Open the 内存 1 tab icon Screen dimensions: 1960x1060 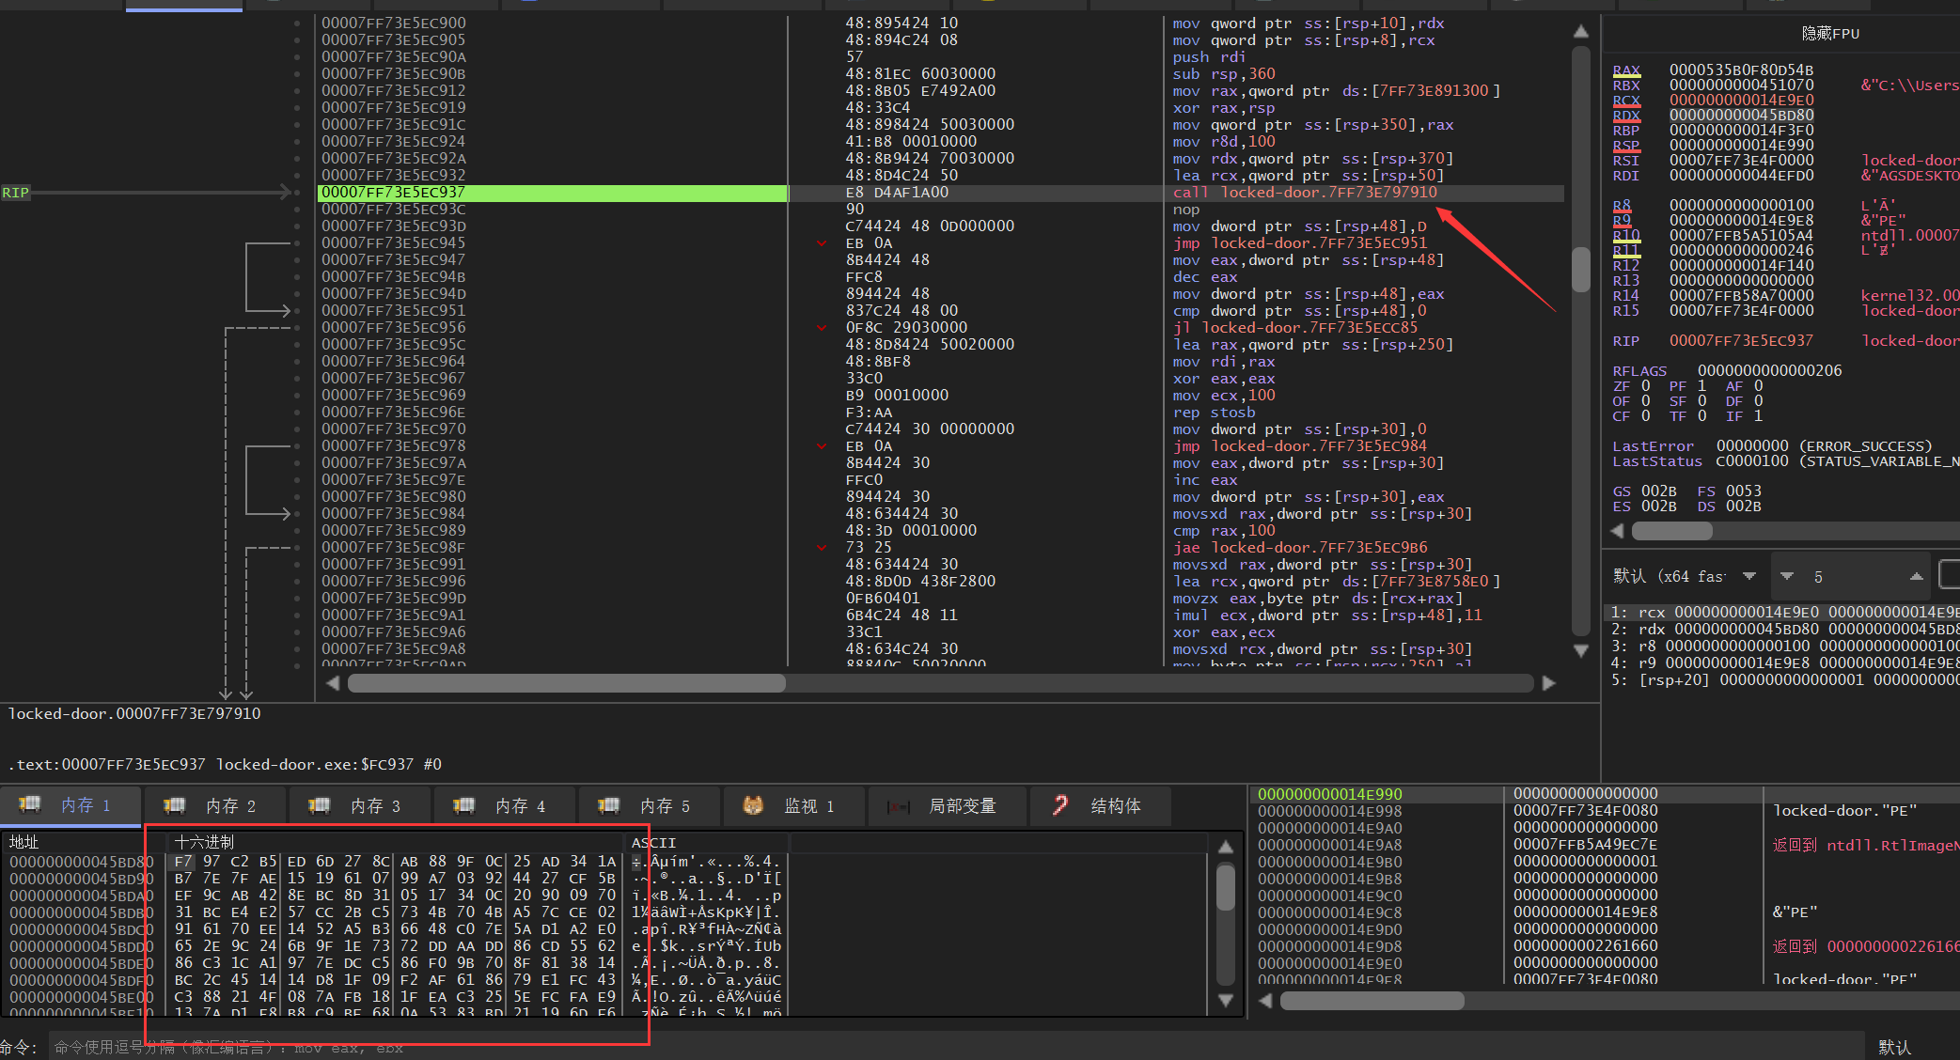click(30, 805)
